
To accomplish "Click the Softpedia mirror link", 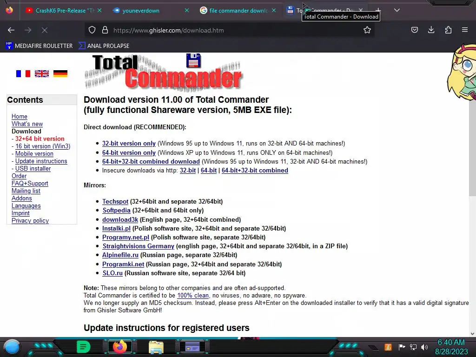I will pyautogui.click(x=116, y=211).
